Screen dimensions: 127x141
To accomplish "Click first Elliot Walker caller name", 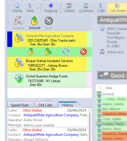I will (x=33, y=110).
